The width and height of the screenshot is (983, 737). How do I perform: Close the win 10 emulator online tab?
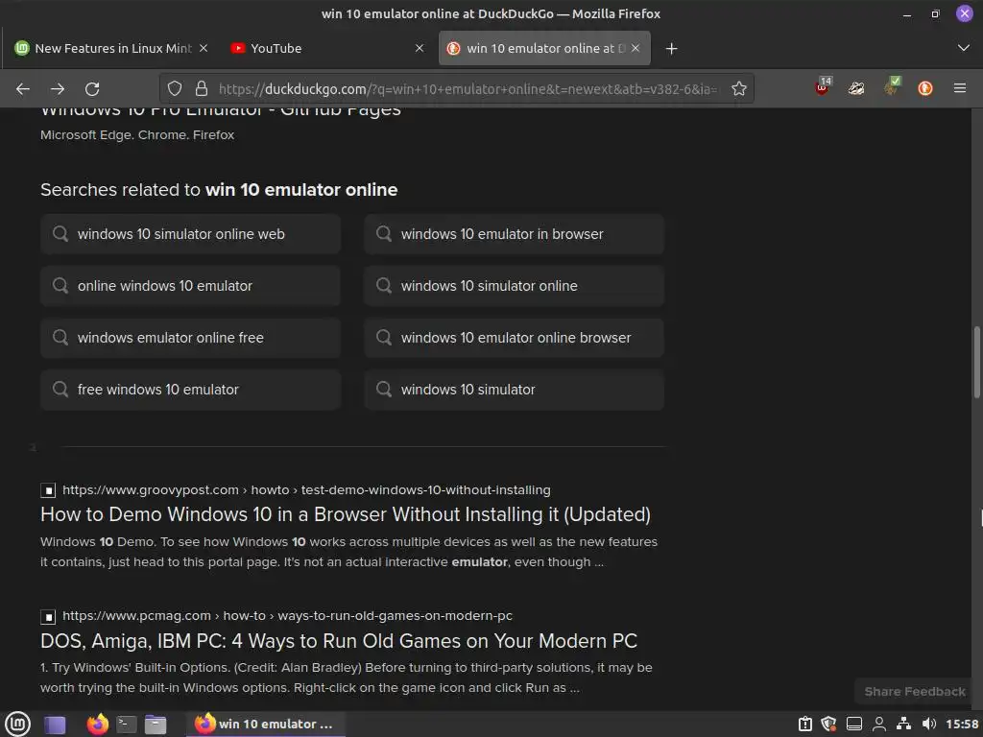point(635,48)
